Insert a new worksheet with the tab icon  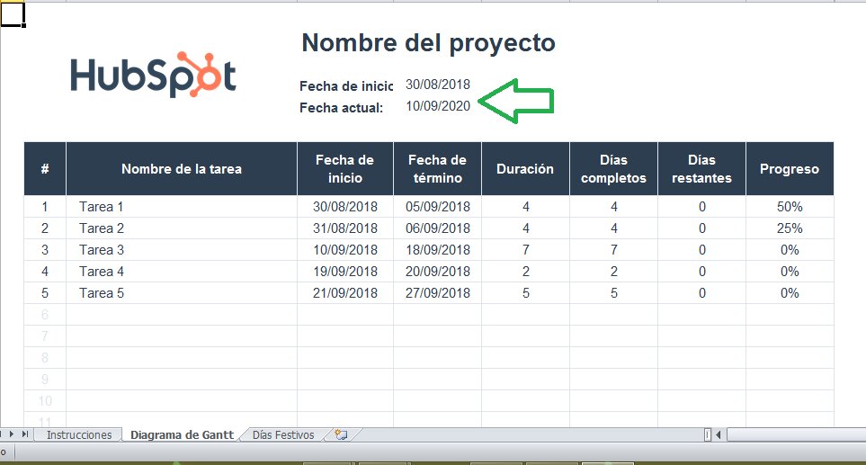[341, 434]
